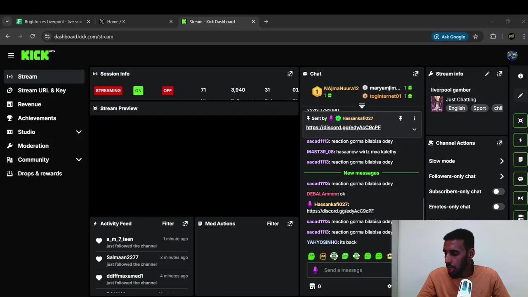
Task: Expand the Studio sidebar section
Action: 79,132
